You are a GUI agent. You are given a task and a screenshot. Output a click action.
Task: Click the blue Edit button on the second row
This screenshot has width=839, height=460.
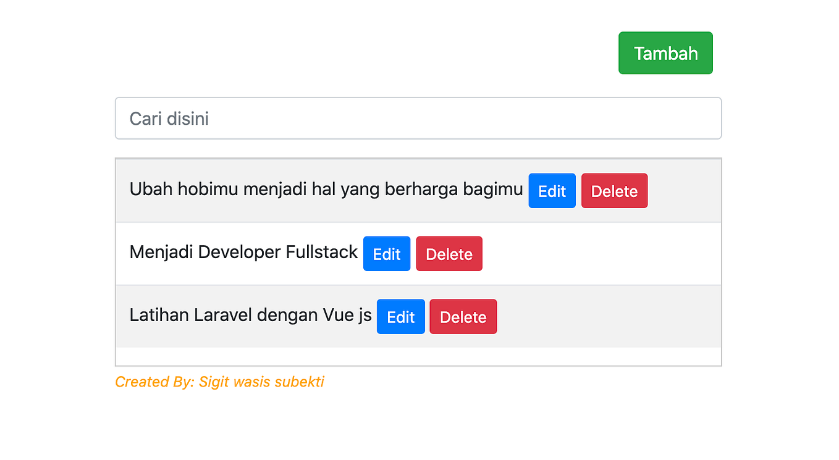pos(387,254)
